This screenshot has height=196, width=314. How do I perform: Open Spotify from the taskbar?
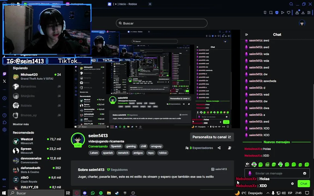pos(101,193)
